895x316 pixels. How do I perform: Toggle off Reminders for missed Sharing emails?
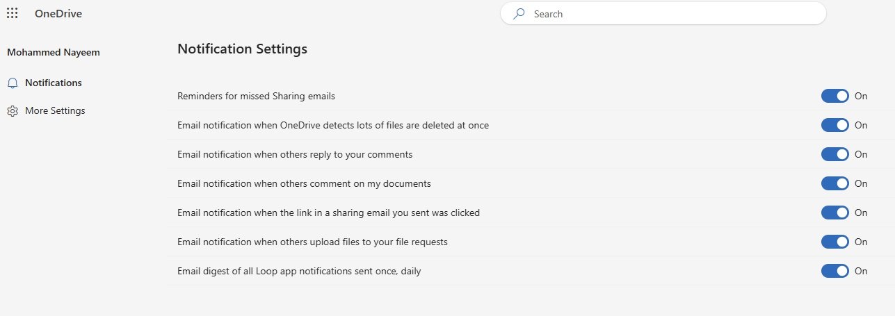[x=835, y=96]
